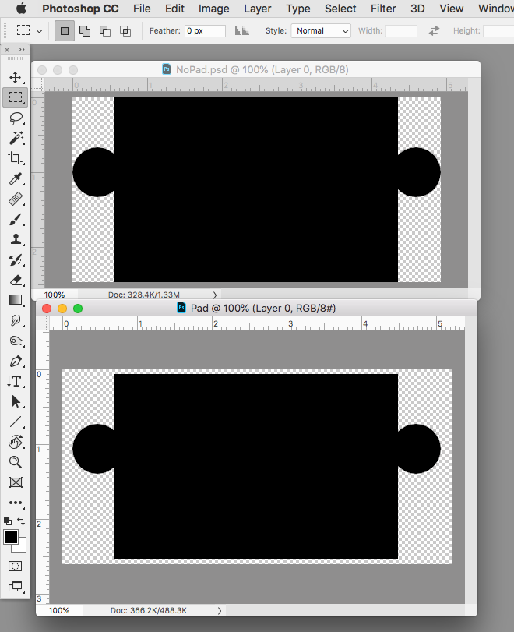Swap foreground and background colors
Viewport: 514px width, 632px height.
[21, 521]
